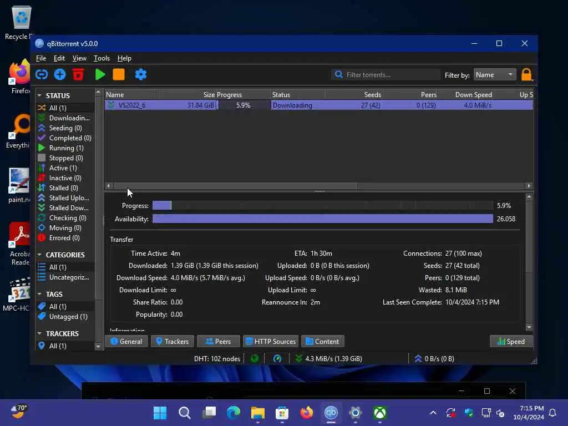The width and height of the screenshot is (568, 426).
Task: Select All (1) under TRACKERS
Action: click(65, 346)
